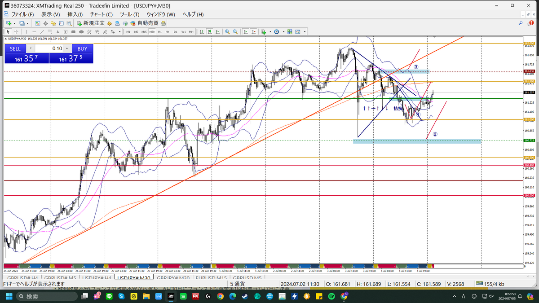Viewport: 539px width, 303px height.
Task: Select the equidistant channel tool
Action: pos(89,32)
